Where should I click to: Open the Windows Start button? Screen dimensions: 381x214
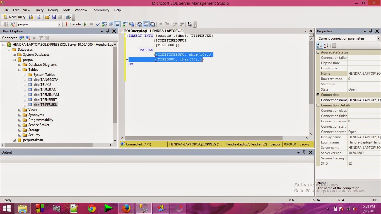click(7, 208)
